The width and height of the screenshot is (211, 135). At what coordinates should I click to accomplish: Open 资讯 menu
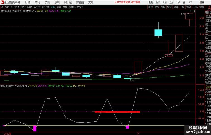tap(47, 2)
